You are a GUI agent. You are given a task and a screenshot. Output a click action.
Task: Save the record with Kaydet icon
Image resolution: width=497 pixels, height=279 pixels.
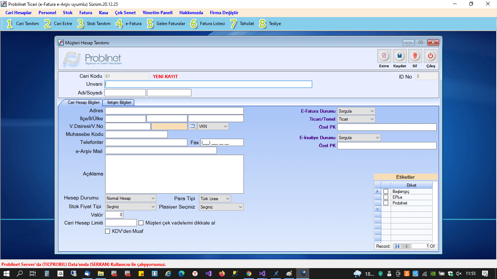(x=399, y=56)
